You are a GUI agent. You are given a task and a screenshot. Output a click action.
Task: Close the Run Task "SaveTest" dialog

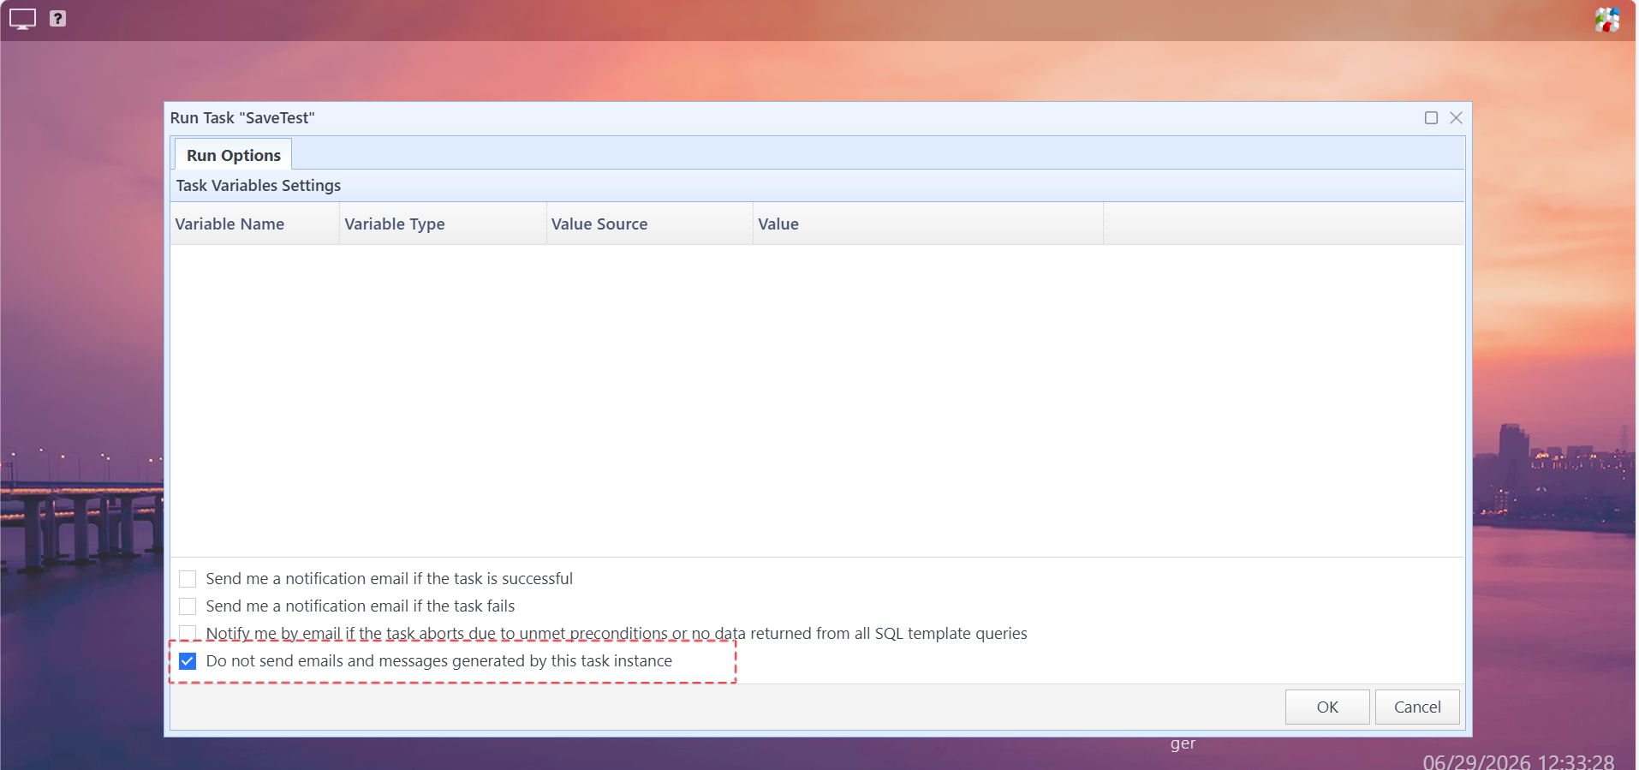pos(1456,118)
